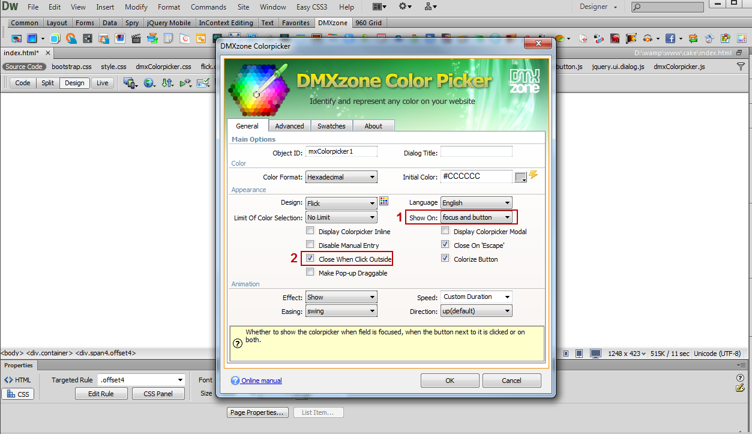Open the site network icon in the menu bar
The width and height of the screenshot is (752, 434).
coord(430,7)
